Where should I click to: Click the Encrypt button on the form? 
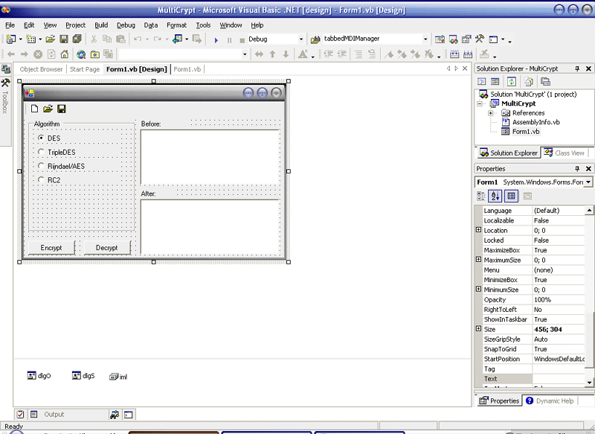click(51, 247)
